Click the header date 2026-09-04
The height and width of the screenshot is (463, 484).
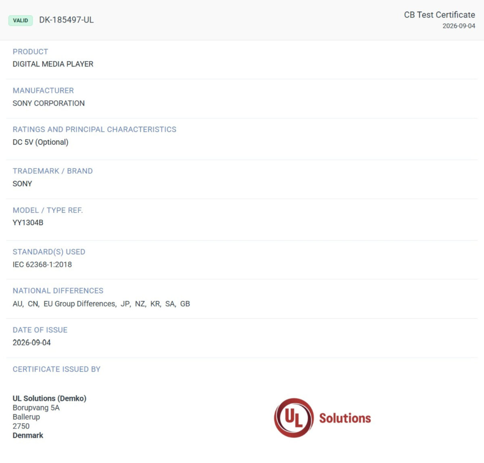click(459, 26)
